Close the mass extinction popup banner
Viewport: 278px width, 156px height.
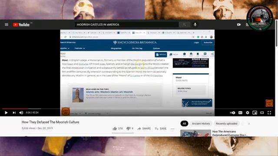210,101
